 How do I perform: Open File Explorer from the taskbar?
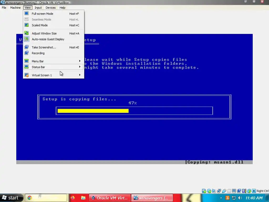pyautogui.click(x=83, y=198)
